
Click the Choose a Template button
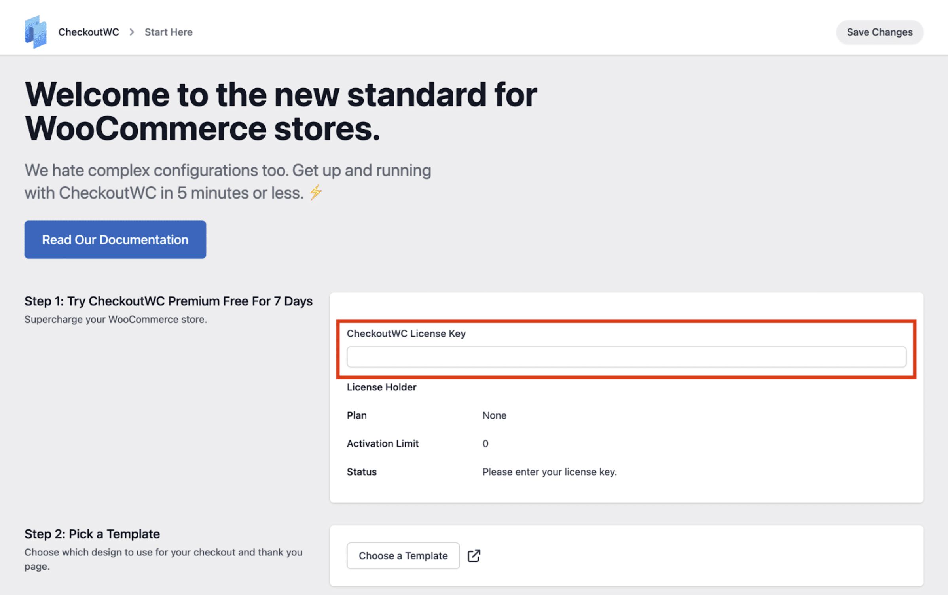[403, 555]
